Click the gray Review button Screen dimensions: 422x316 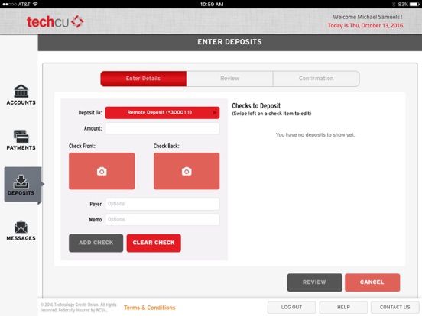coord(315,282)
